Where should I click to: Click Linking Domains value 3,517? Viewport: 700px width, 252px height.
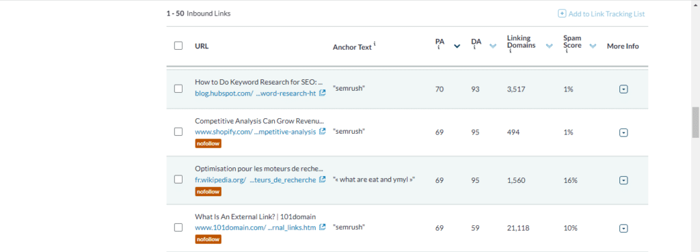coord(516,89)
